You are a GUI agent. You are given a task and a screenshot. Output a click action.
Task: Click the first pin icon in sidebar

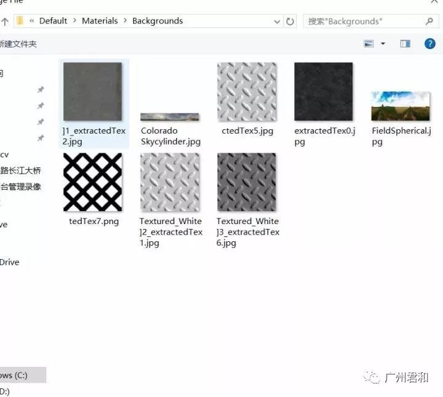point(41,90)
